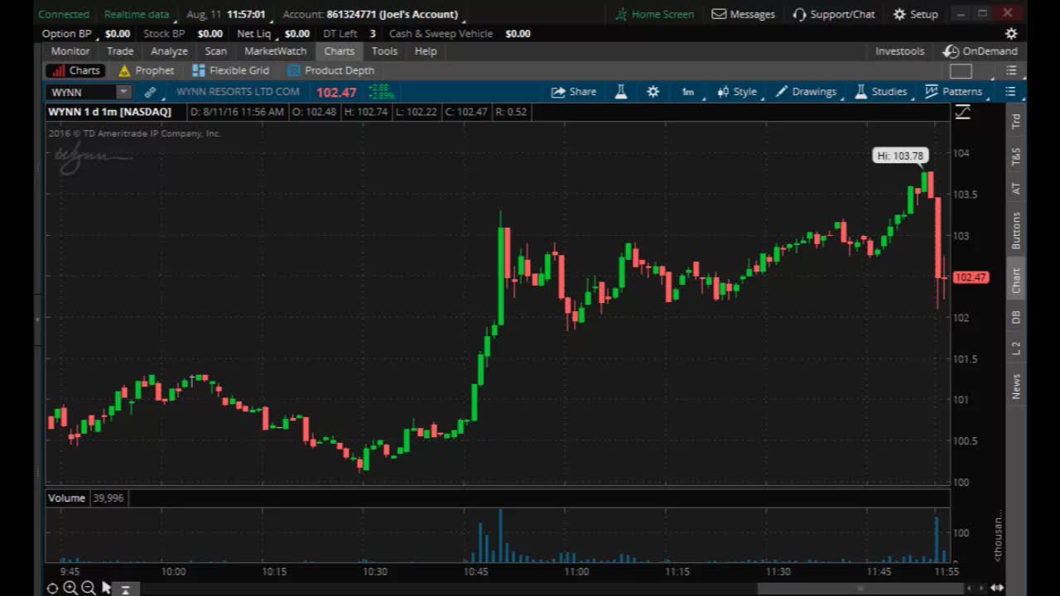Click the Stock BP balance
This screenshot has height=596, width=1060.
(x=210, y=34)
